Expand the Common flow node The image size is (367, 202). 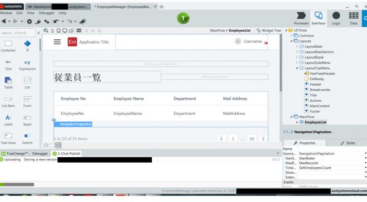coord(291,35)
